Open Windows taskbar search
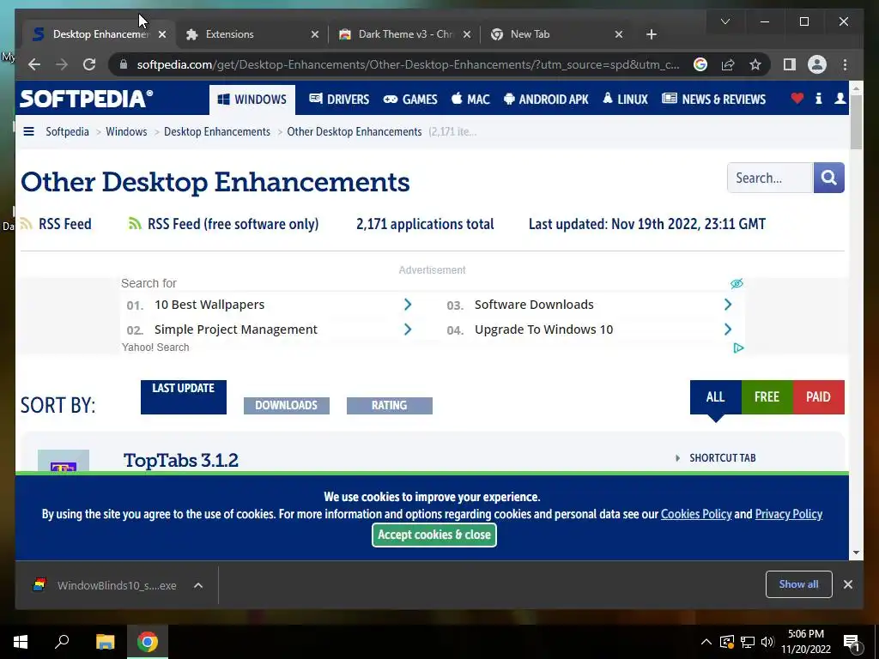Screen dimensions: 879x659 62,642
